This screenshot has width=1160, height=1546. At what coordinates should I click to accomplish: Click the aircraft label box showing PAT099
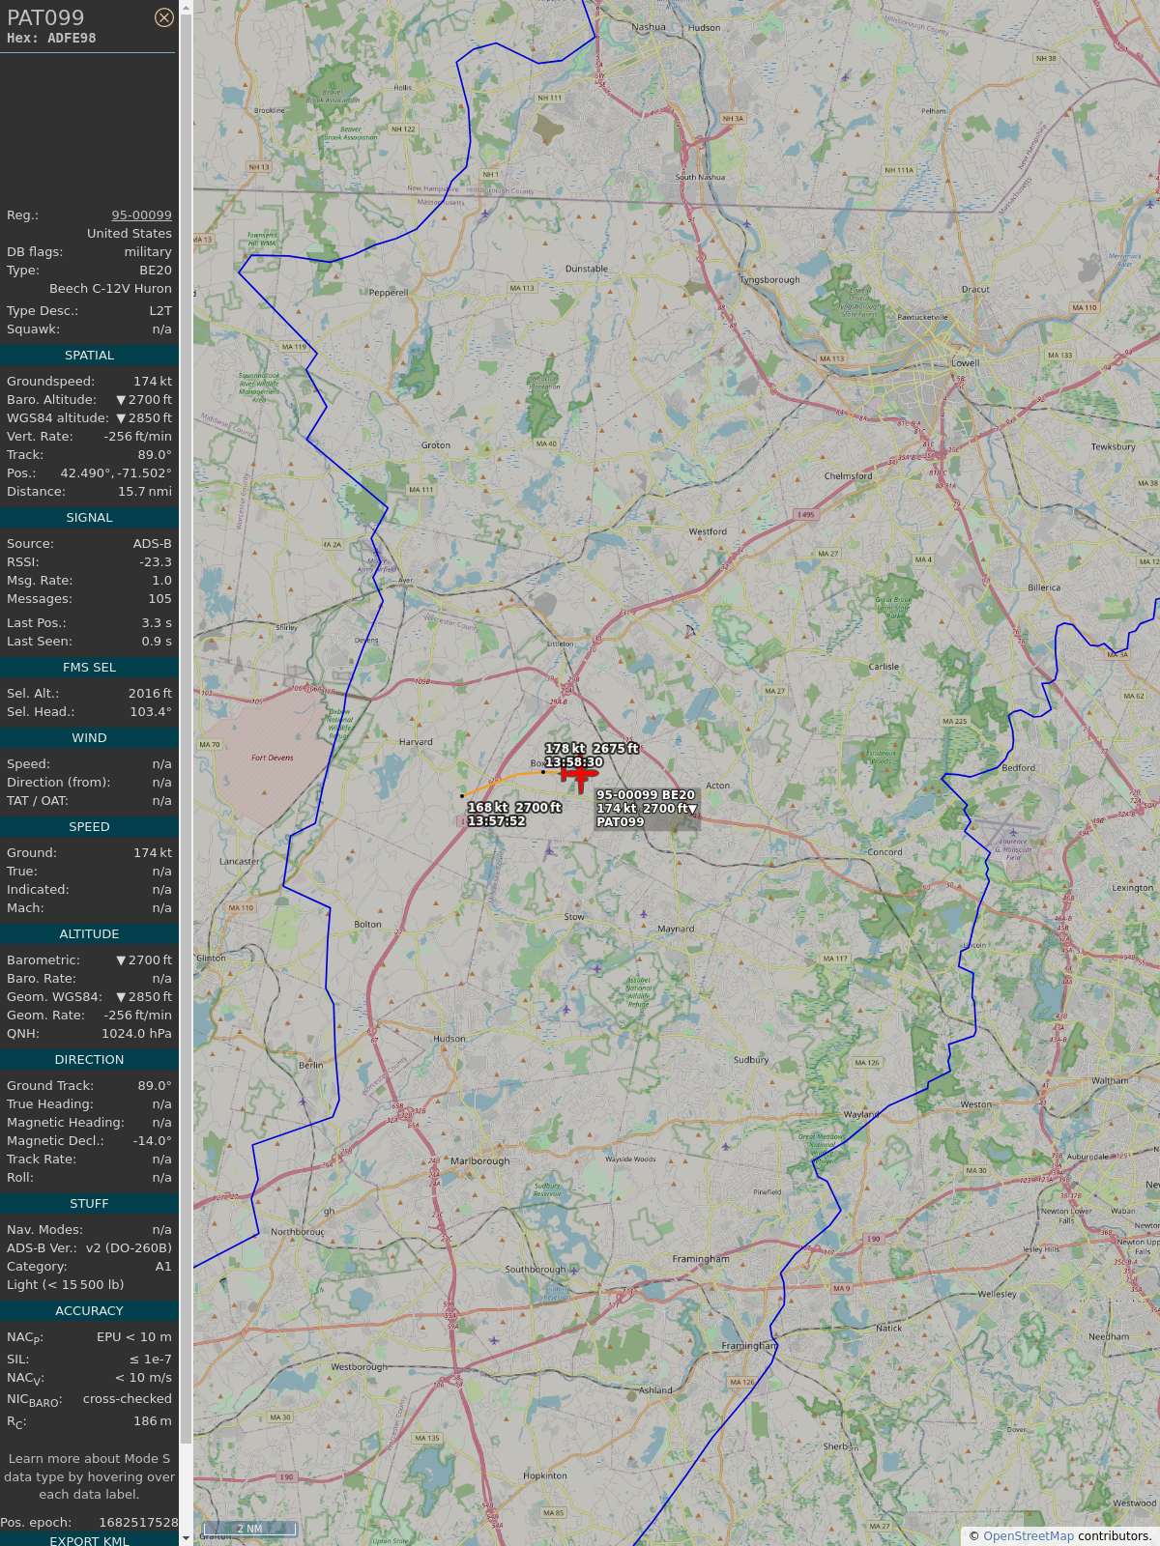point(647,809)
